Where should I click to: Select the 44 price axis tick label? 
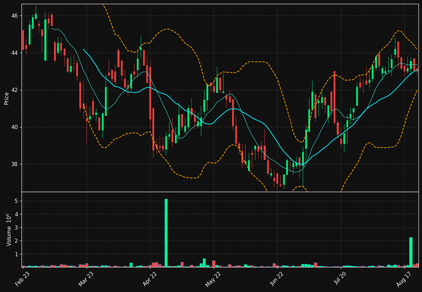[x=14, y=53]
